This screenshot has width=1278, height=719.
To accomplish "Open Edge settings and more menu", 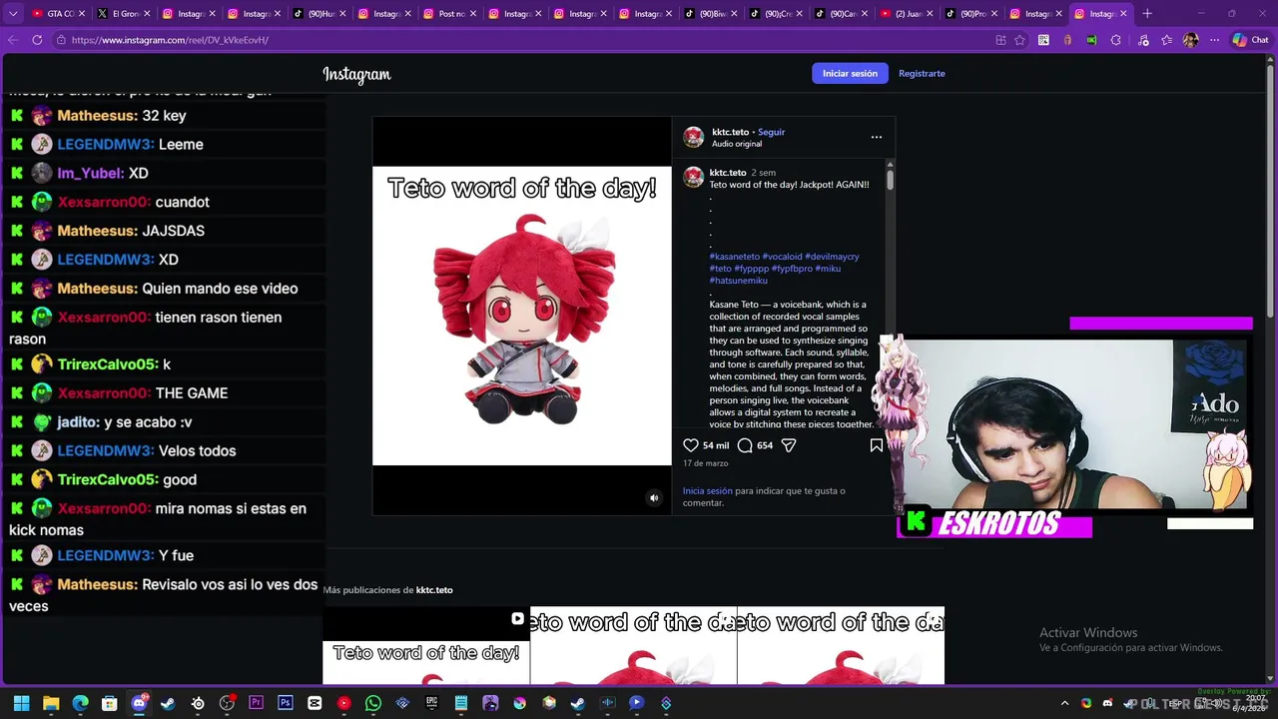I will pos(1214,40).
